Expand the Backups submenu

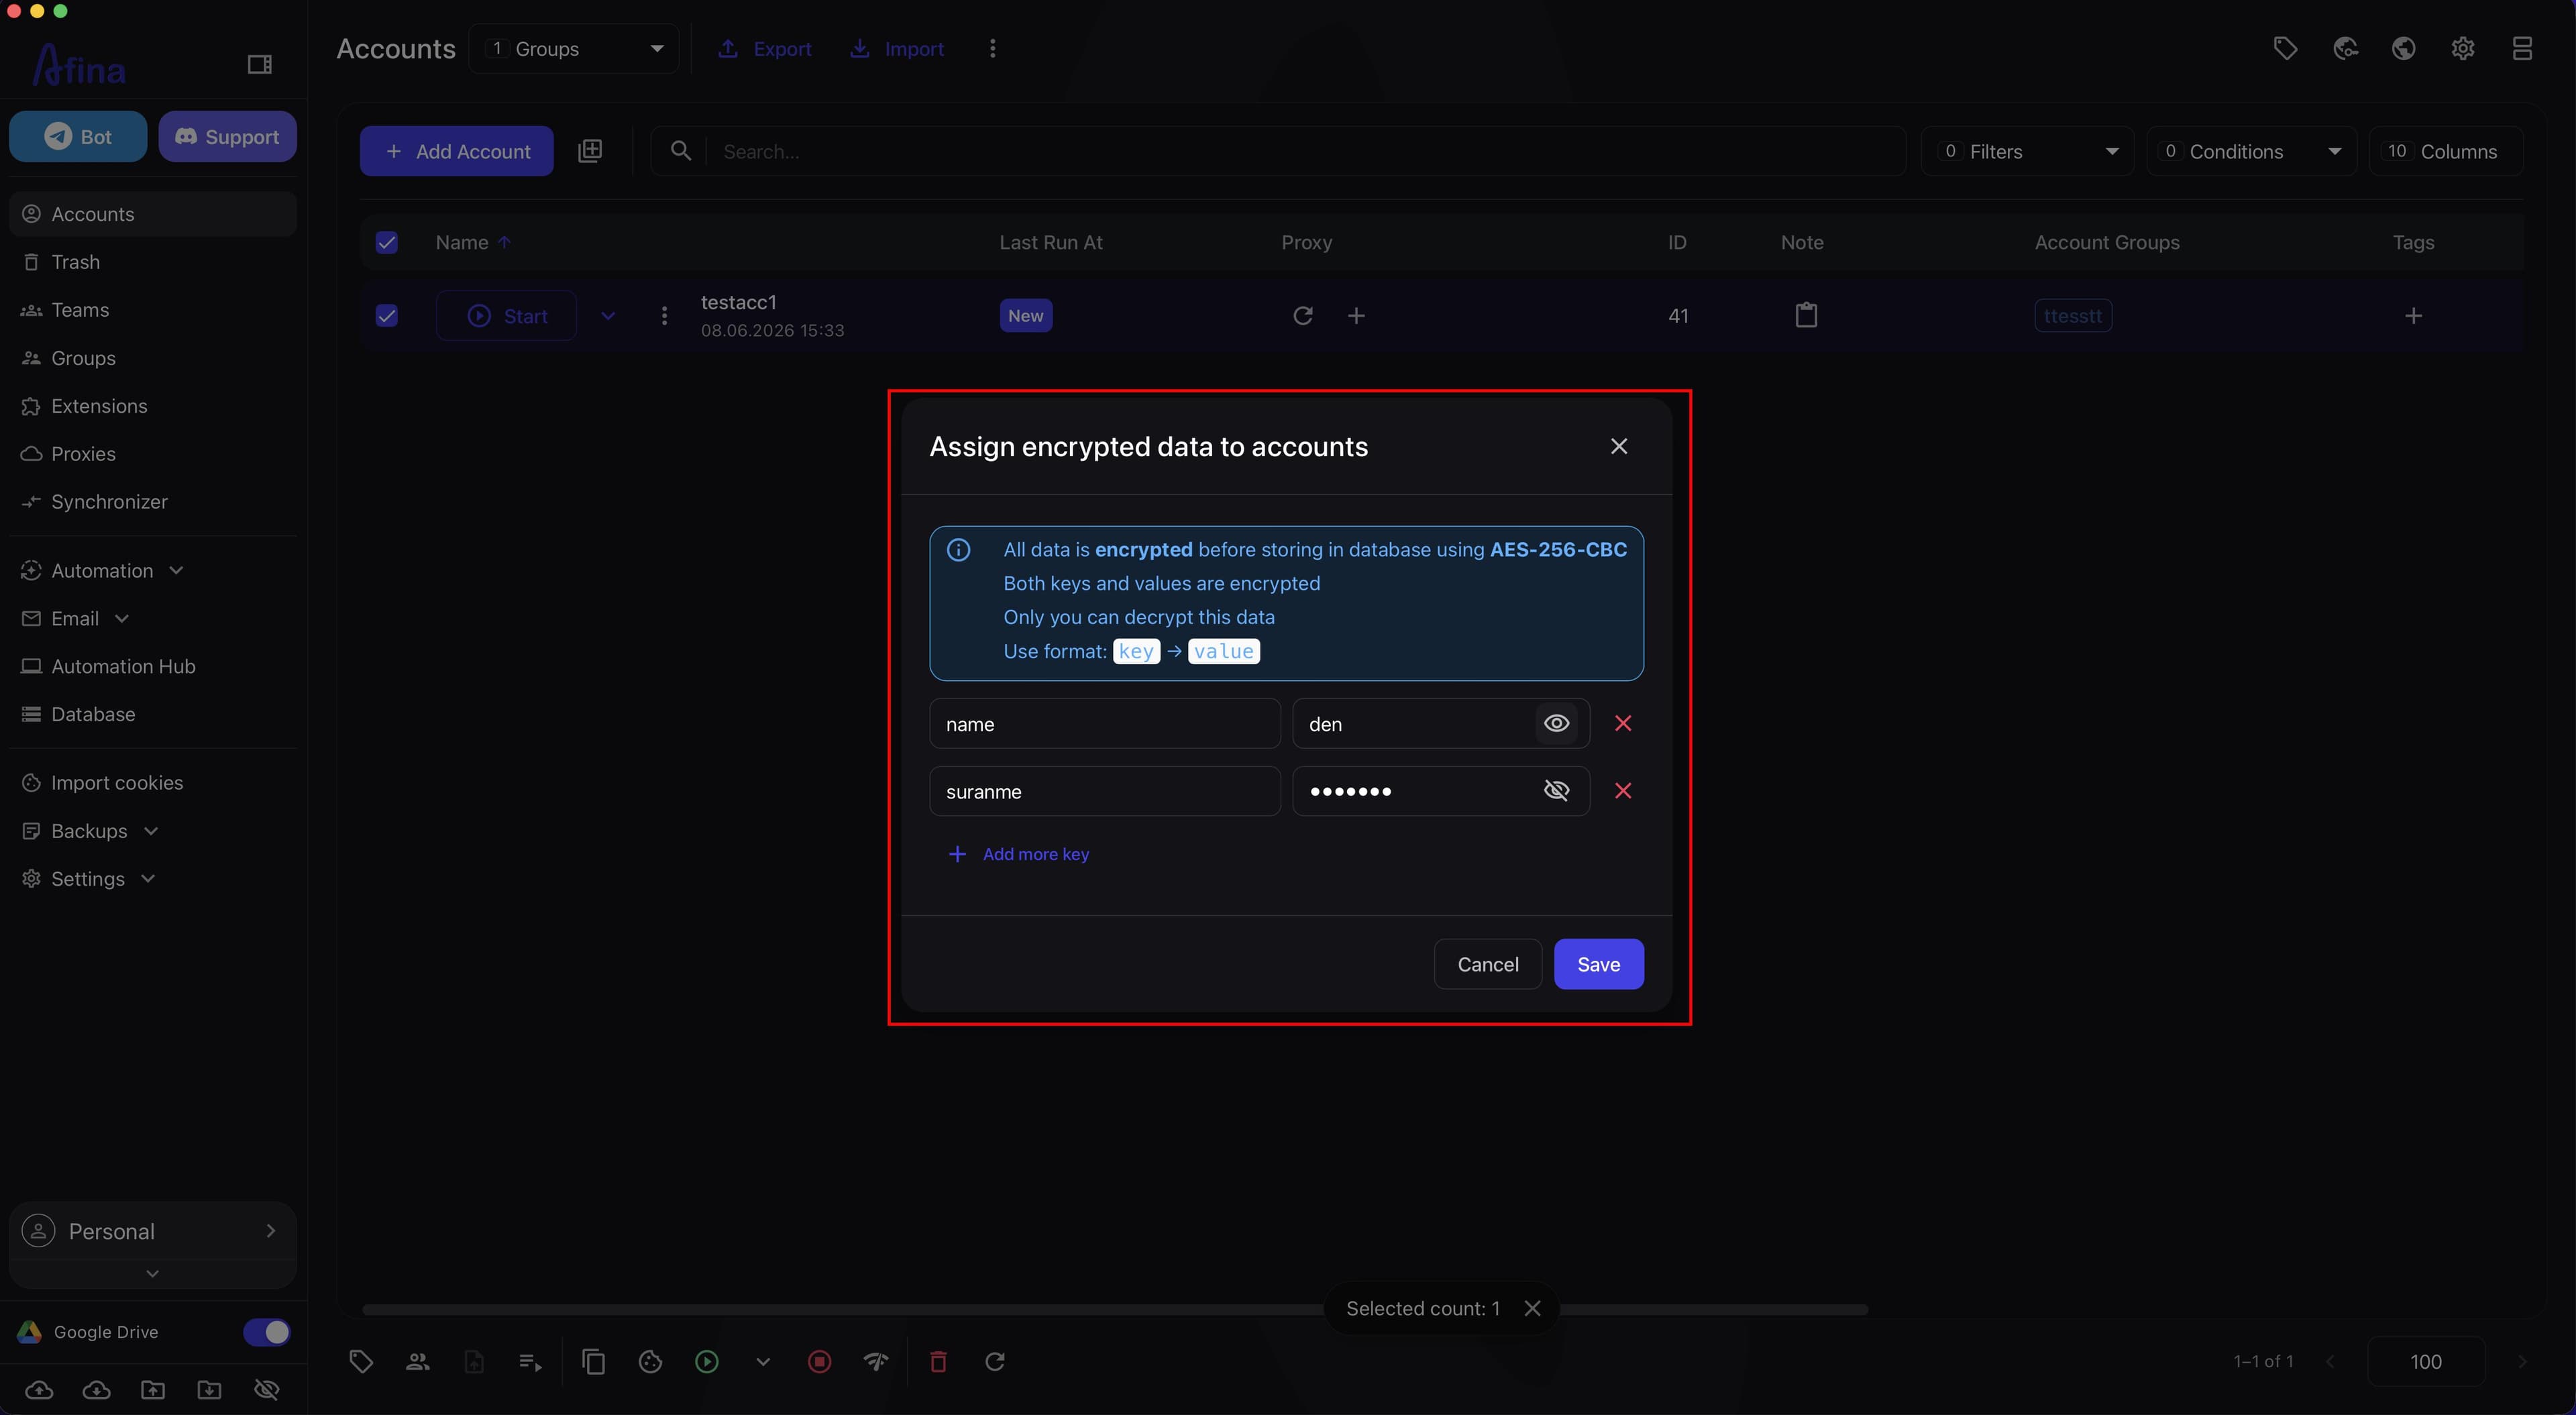[x=152, y=831]
